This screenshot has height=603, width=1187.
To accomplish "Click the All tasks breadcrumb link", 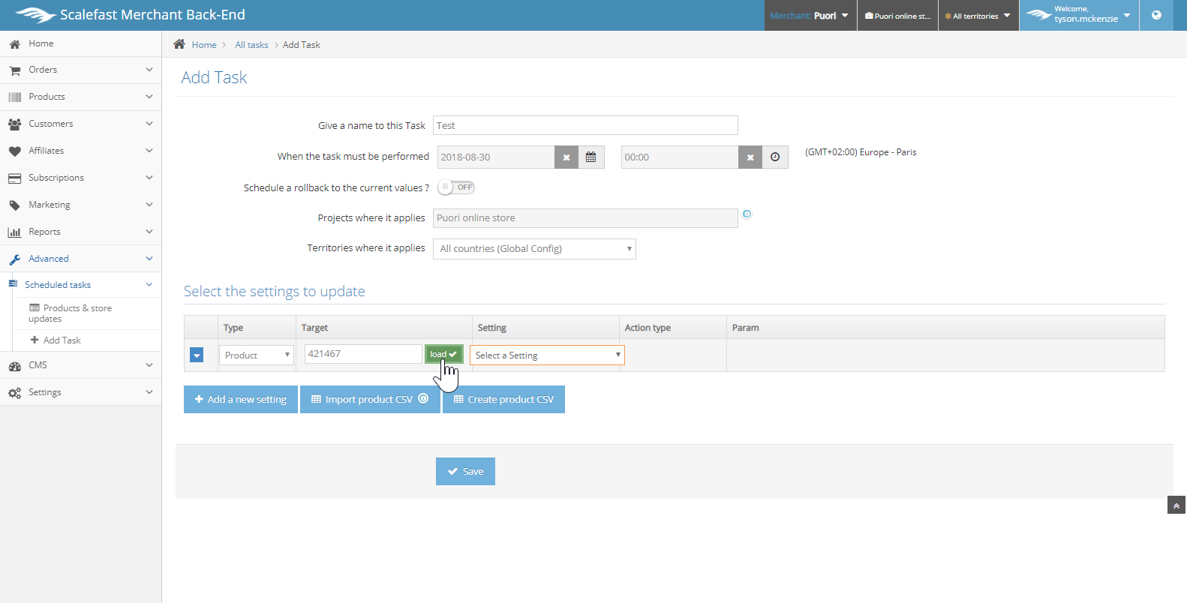I will (251, 45).
